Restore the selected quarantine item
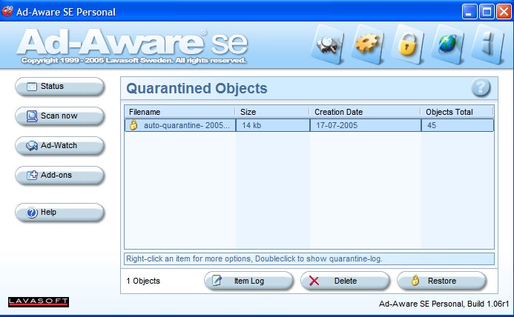Screen dimensions: 514x317 point(441,281)
